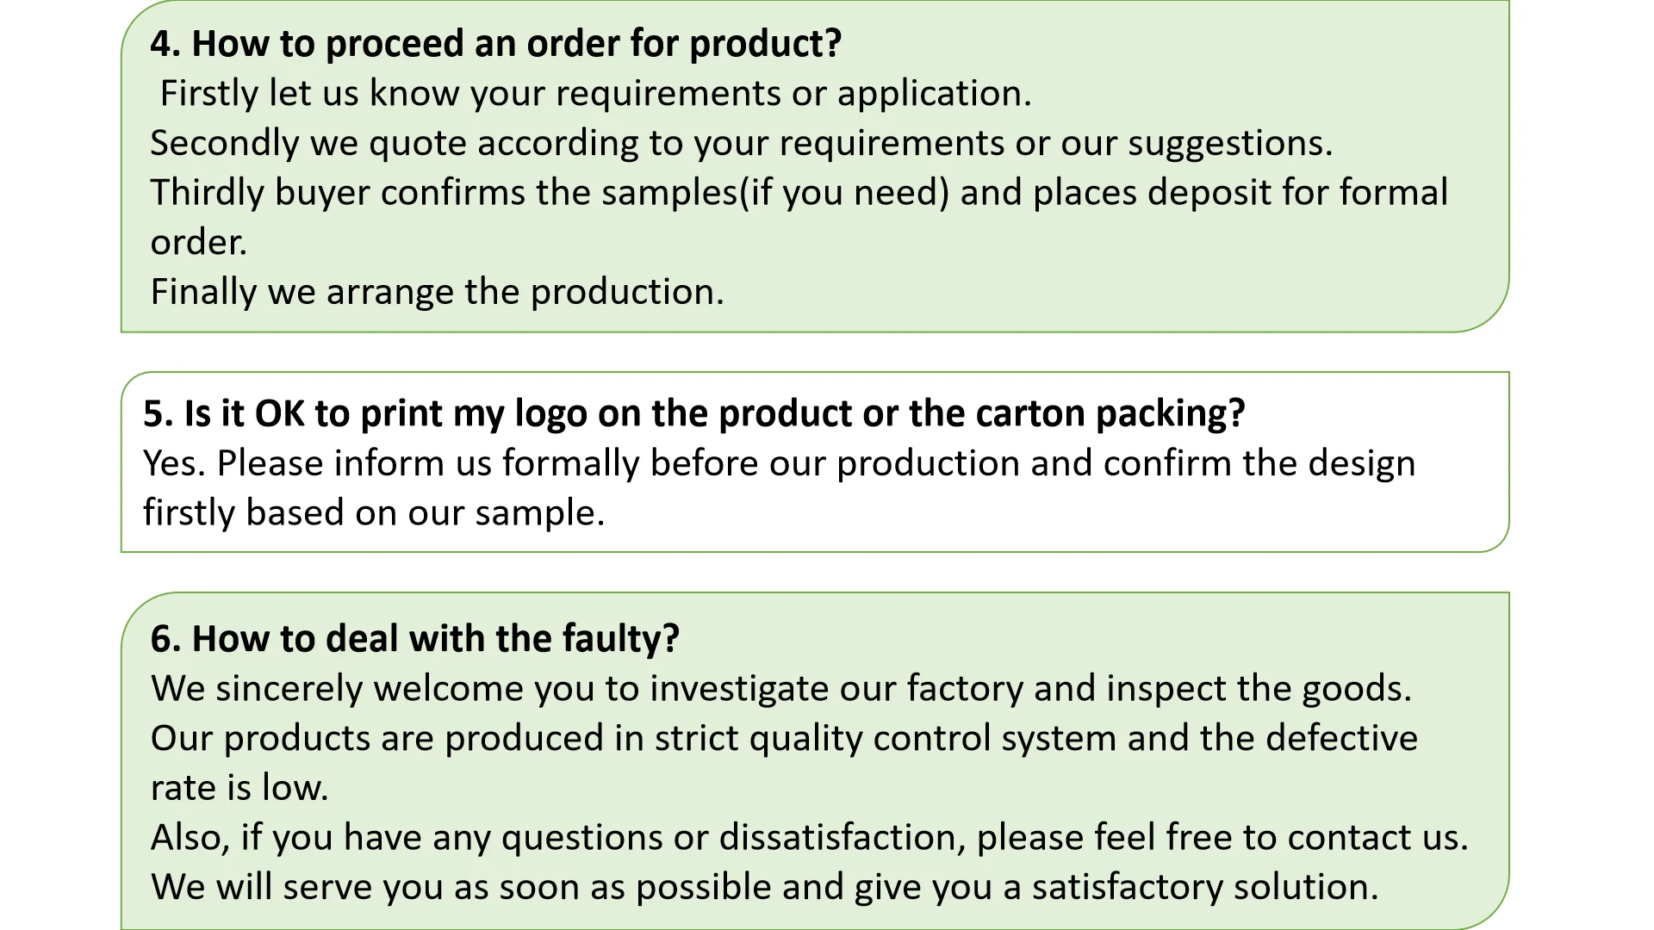Viewport: 1654px width, 930px height.
Task: Click the line starting with "Thirdly buyer confirms"
Action: point(799,193)
